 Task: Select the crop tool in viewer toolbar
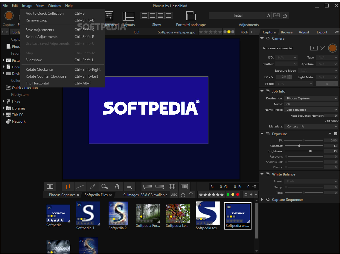pyautogui.click(x=68, y=187)
